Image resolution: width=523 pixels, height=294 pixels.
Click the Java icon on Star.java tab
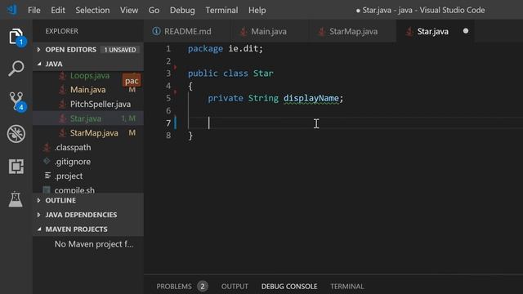click(409, 32)
